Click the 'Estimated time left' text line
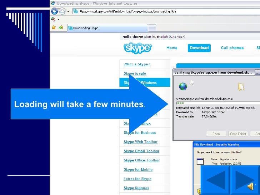The image size is (260, 195). click(216, 108)
